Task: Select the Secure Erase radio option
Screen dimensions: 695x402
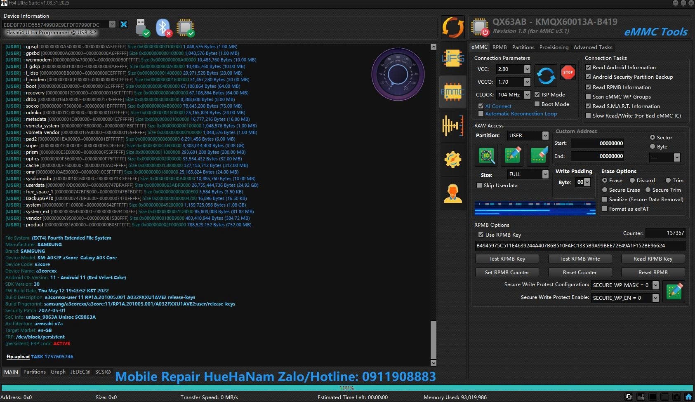Action: (605, 190)
